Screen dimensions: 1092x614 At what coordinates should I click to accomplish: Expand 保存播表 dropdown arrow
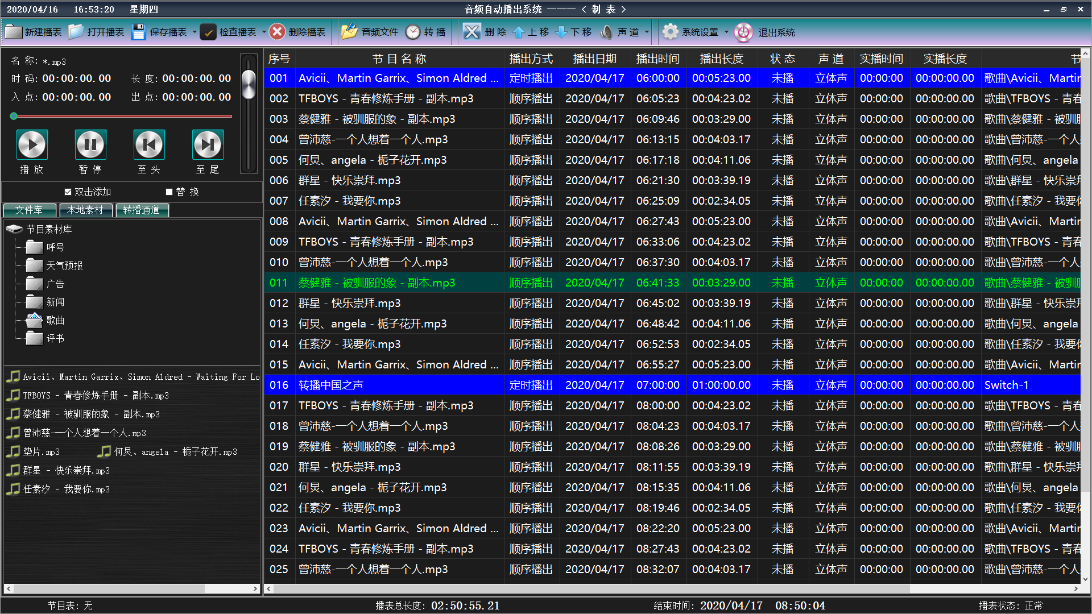tap(195, 32)
